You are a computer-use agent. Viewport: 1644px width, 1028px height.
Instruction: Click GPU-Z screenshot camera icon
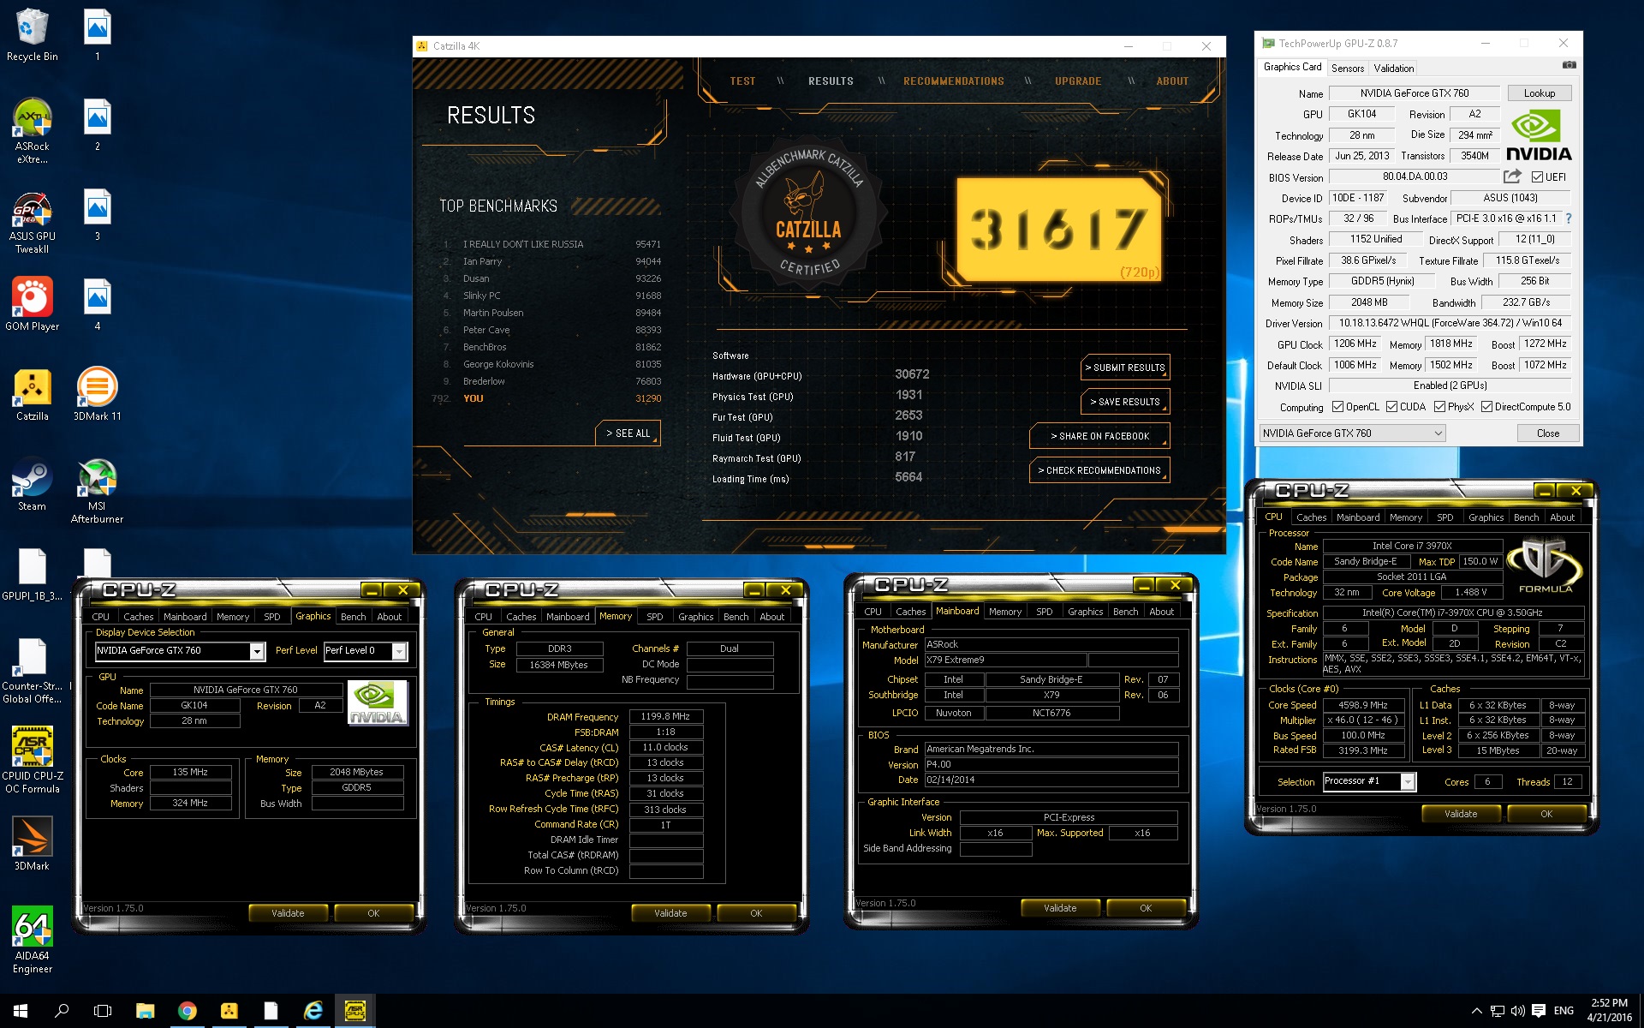[x=1569, y=65]
